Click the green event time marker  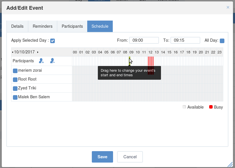coord(129,61)
